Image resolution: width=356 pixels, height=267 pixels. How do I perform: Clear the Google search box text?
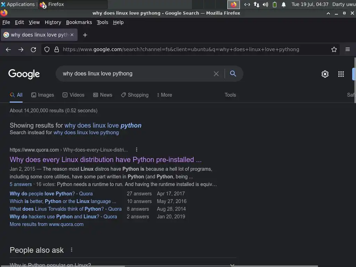[x=216, y=74]
